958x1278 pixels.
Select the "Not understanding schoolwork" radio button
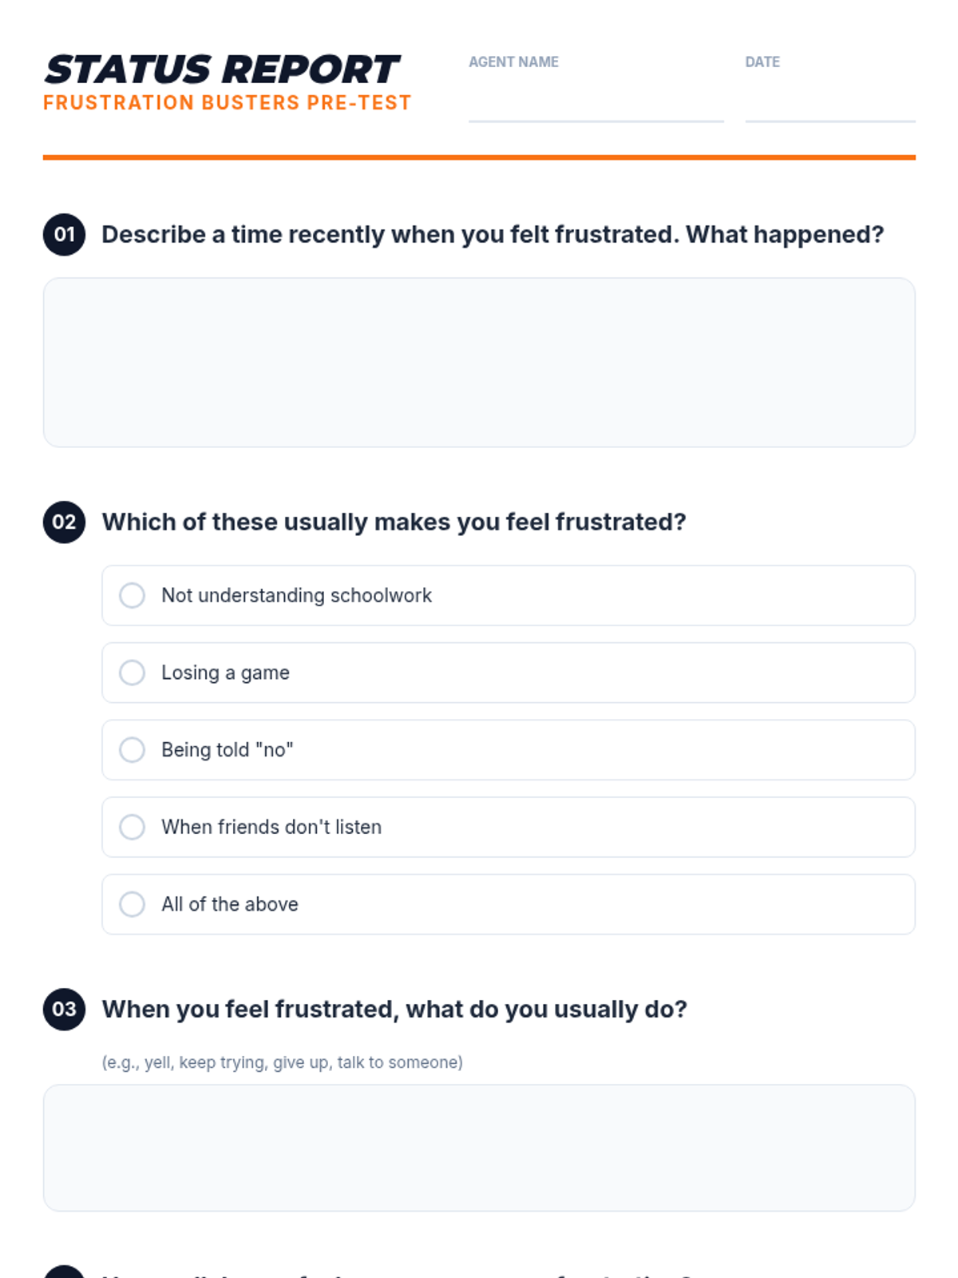pyautogui.click(x=132, y=595)
